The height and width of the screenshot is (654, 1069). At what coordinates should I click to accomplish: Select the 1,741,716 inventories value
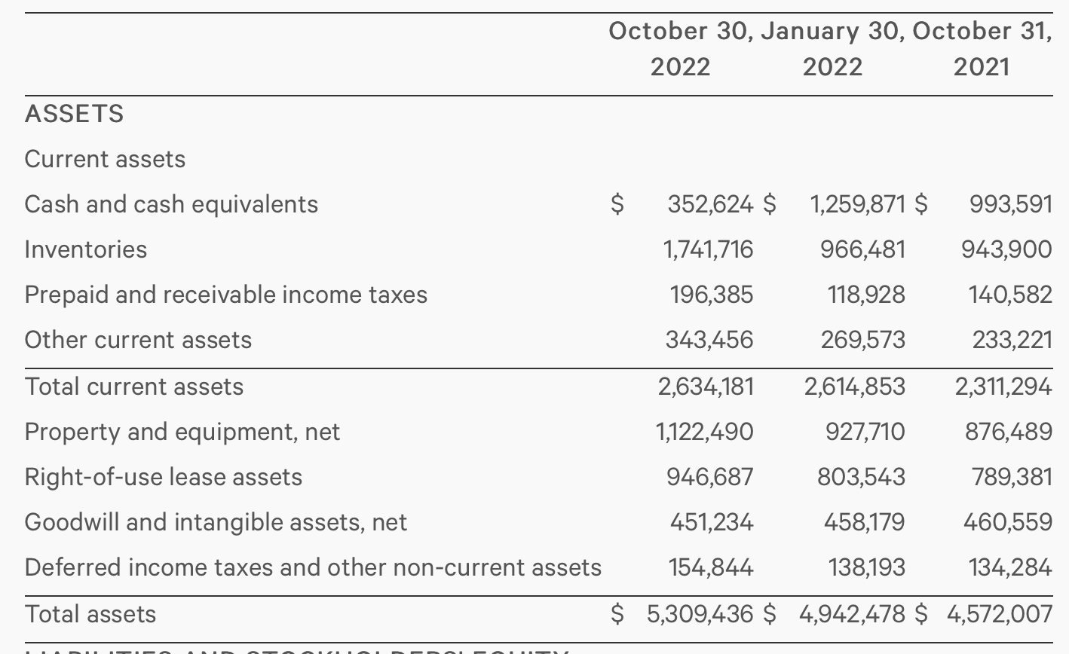(x=707, y=249)
